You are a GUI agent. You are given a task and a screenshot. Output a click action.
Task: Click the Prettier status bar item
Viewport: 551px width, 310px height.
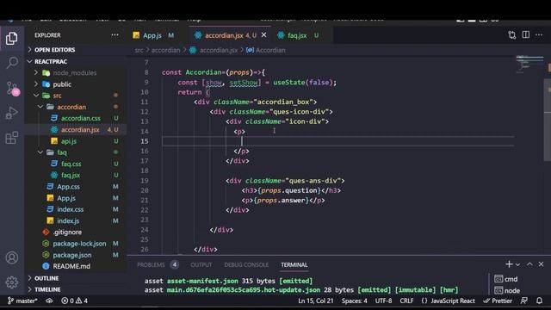498,301
